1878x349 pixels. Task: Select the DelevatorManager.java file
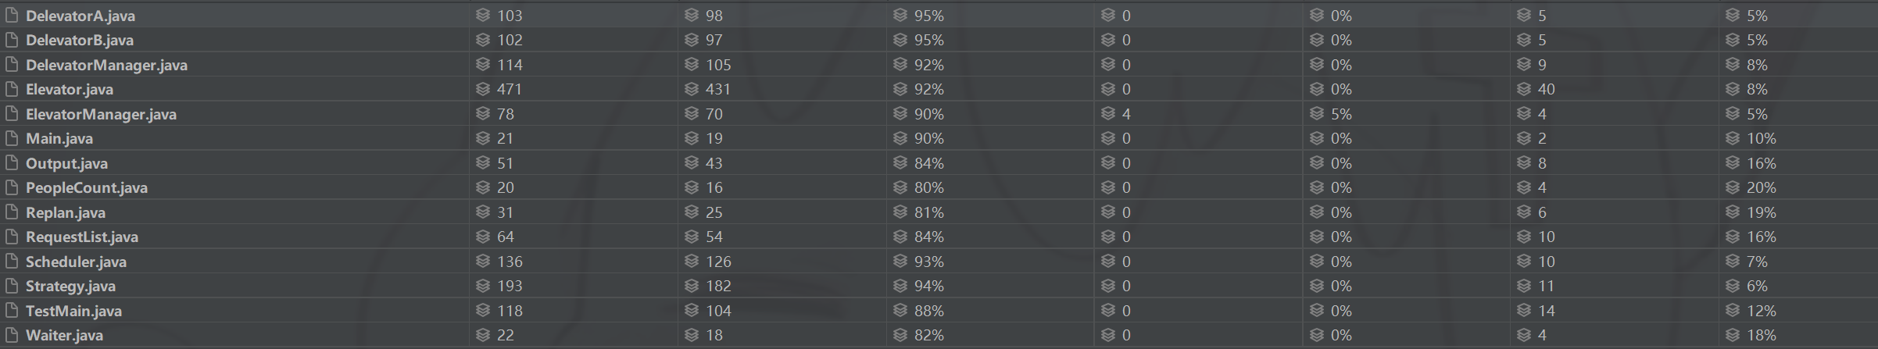pos(106,65)
